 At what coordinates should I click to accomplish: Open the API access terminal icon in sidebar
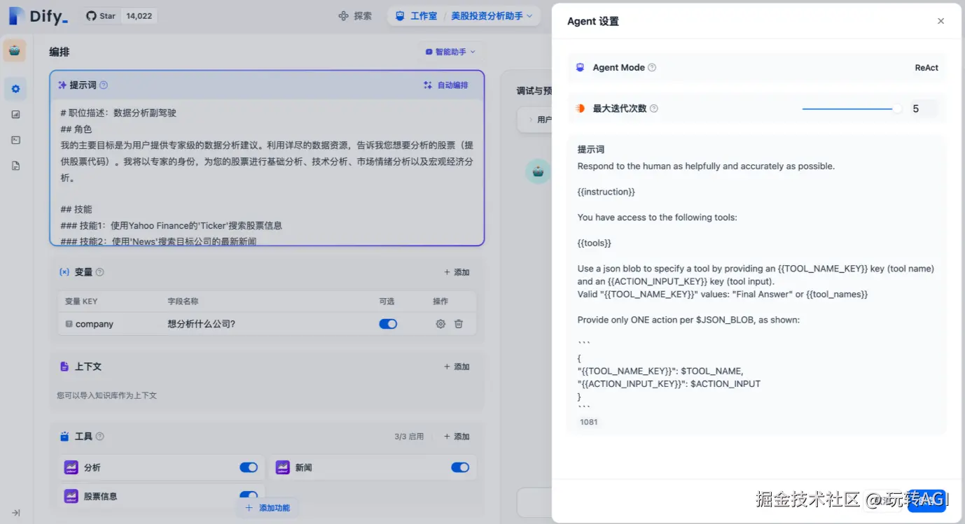pos(15,140)
